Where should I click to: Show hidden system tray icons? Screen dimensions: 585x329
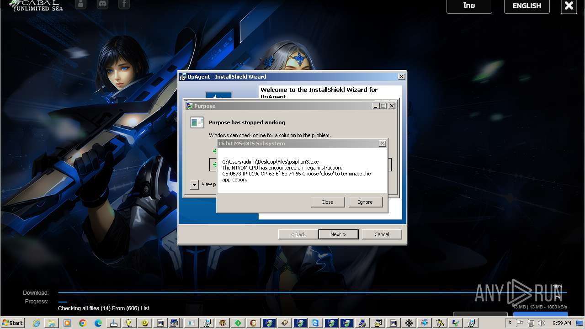[510, 323]
